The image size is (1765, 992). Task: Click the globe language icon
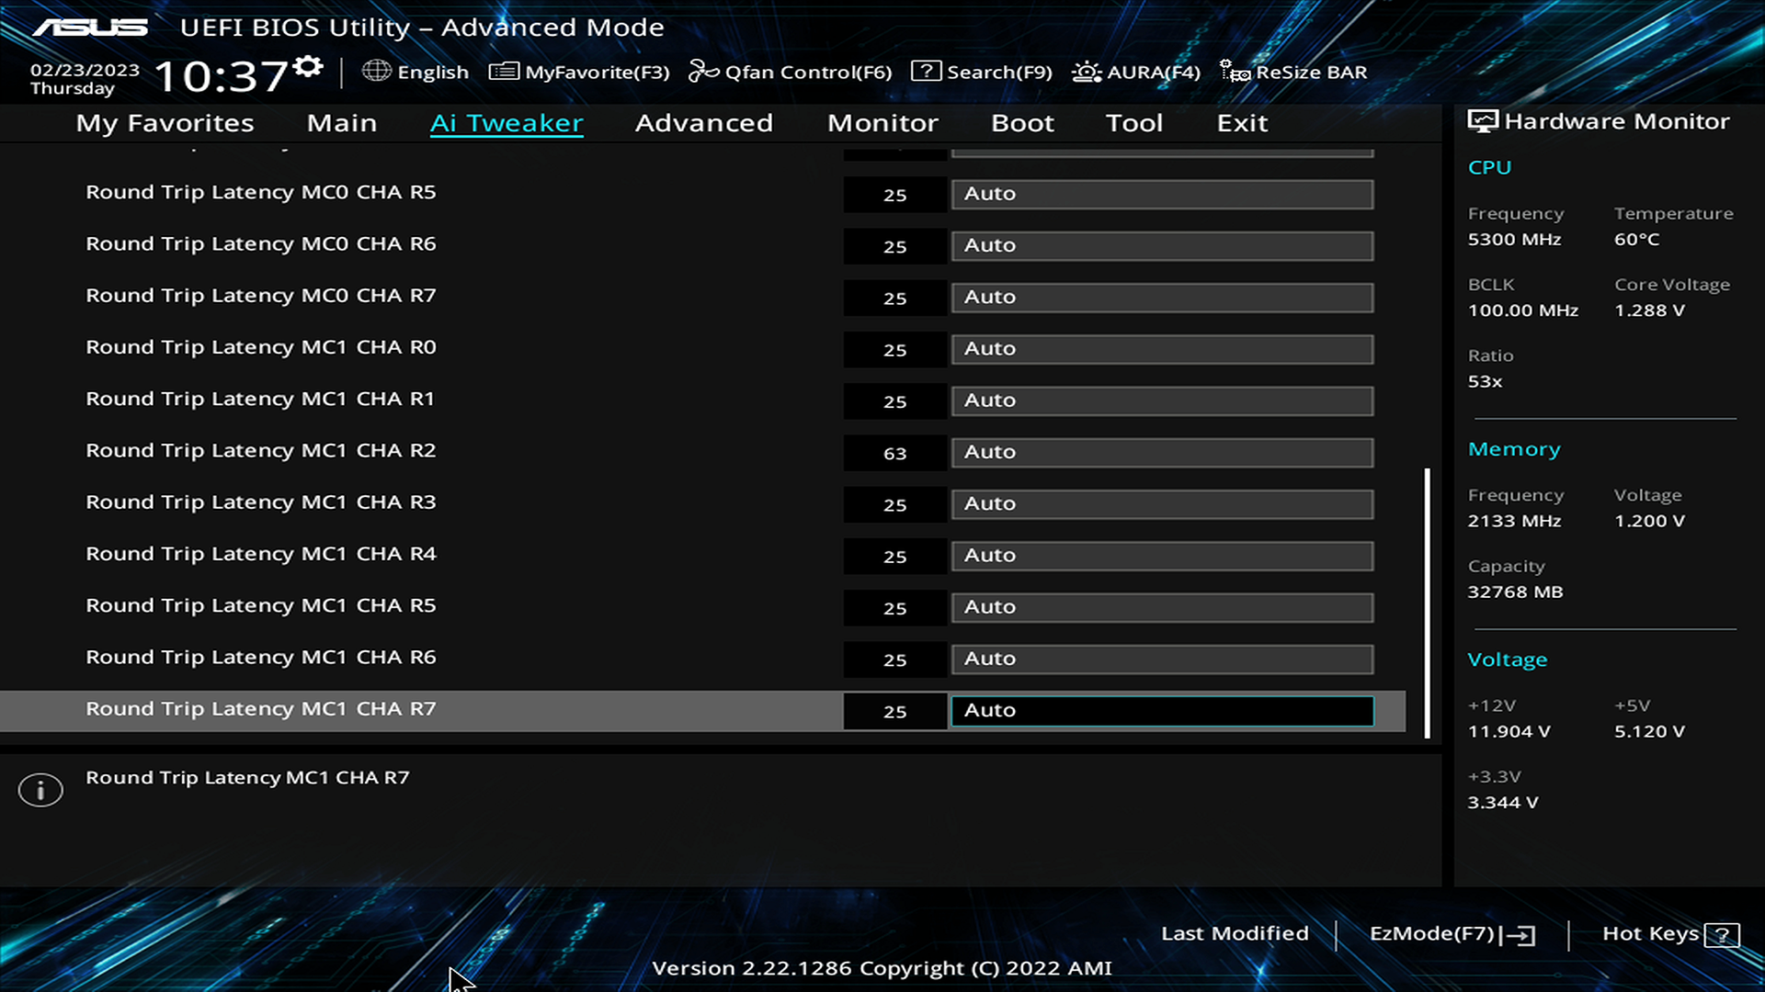click(376, 71)
